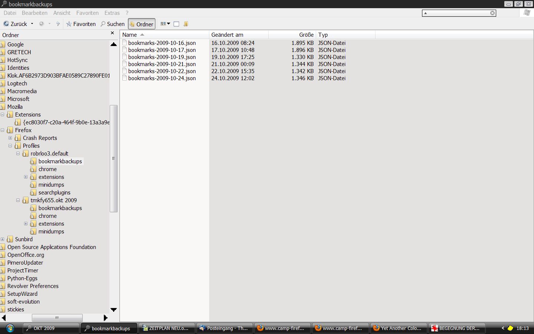Open the Extras menu
The image size is (534, 334).
coord(112,13)
